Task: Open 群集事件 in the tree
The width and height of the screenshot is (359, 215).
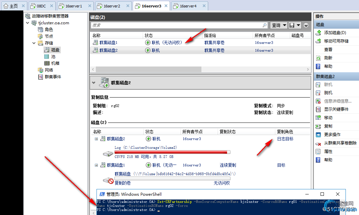Action: tap(53, 77)
